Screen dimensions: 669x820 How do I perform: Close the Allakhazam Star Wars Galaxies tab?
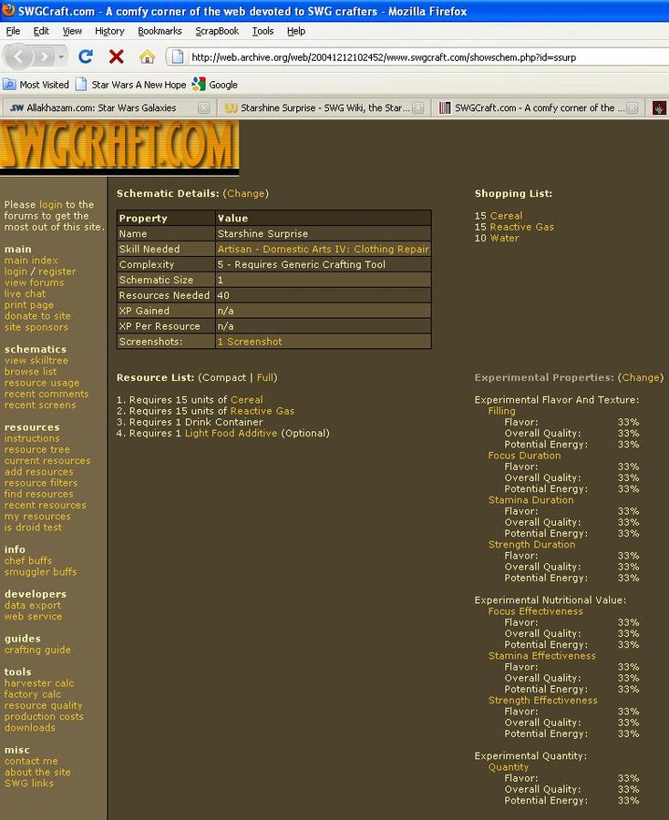point(203,108)
